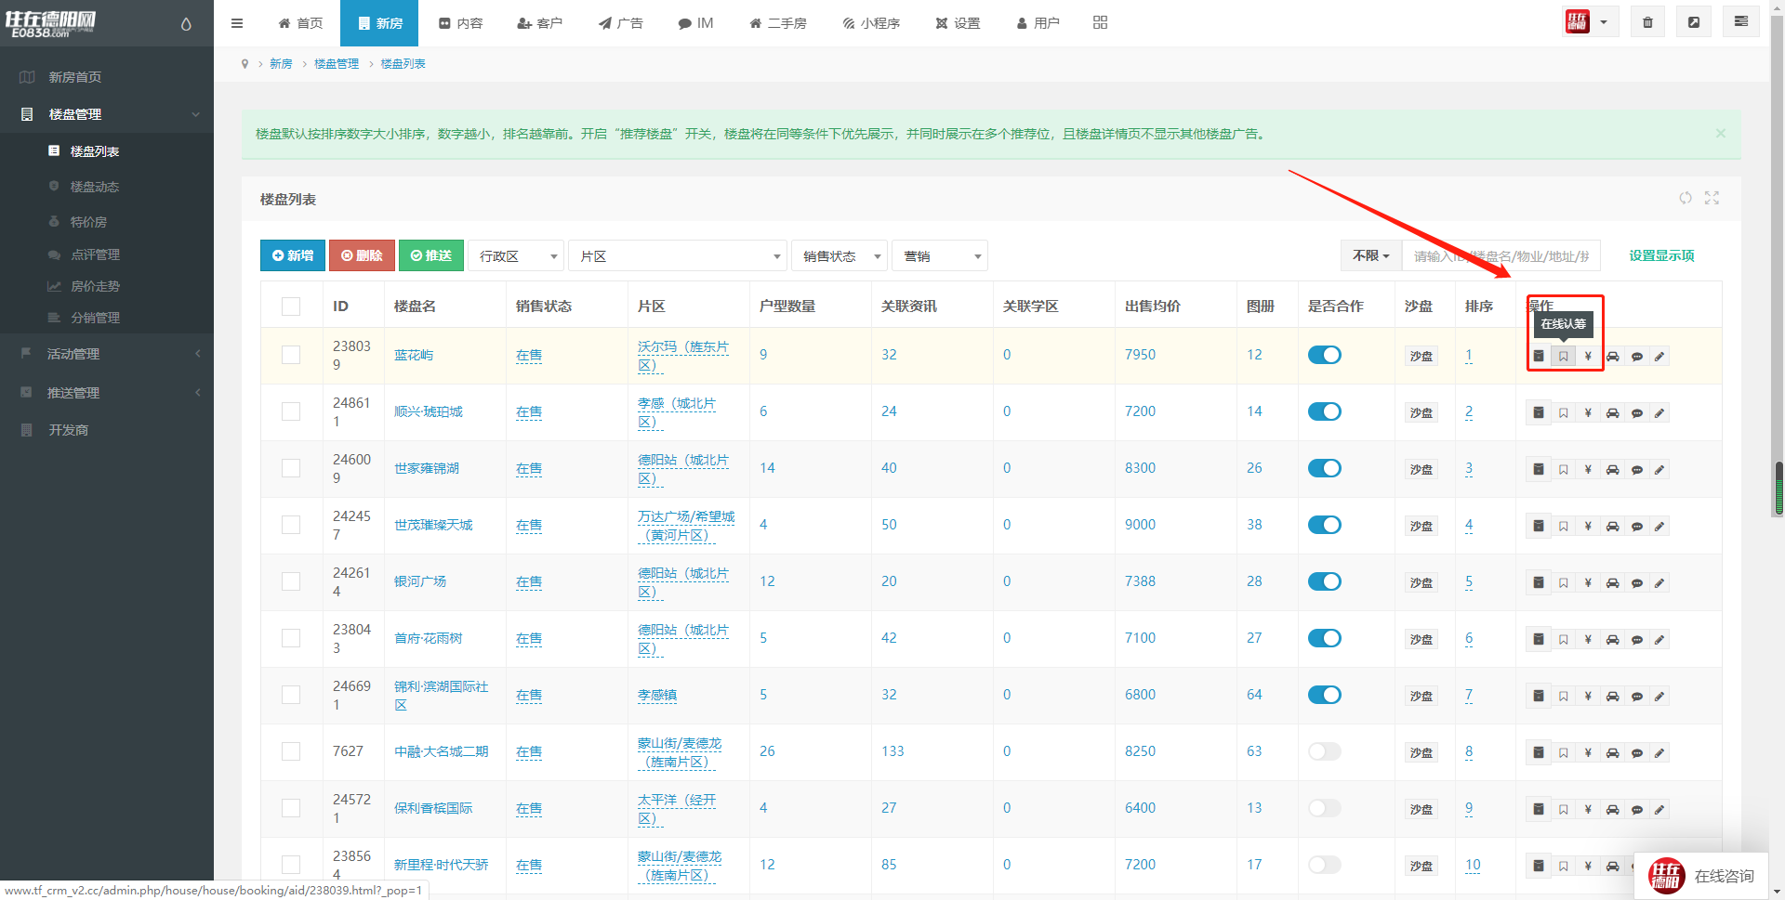Toggle the 是否合作 switch for 世茂璀璨天城
This screenshot has height=900, width=1785.
click(1324, 525)
